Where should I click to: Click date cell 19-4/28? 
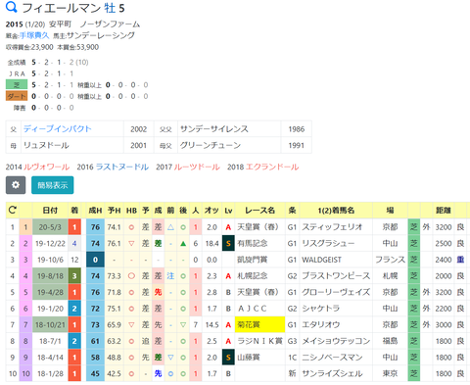coord(50,292)
